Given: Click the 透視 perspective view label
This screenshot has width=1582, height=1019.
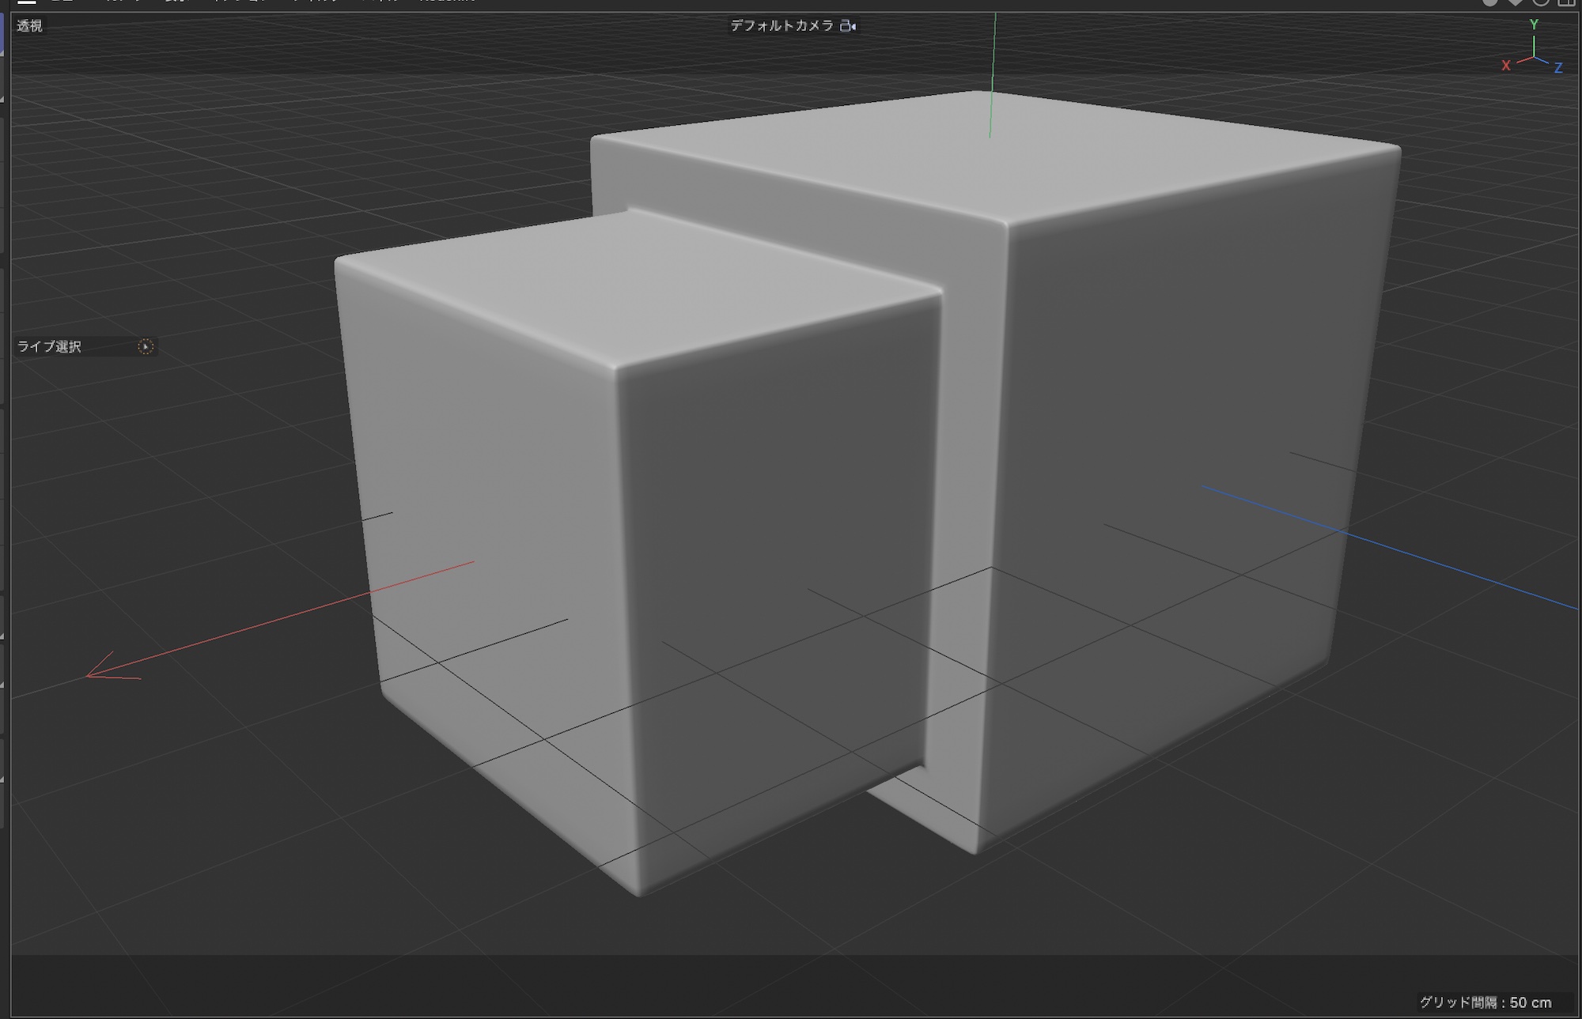Looking at the screenshot, I should 30,26.
